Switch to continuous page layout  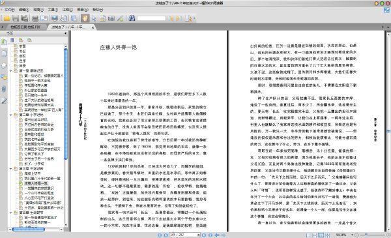coord(315,235)
